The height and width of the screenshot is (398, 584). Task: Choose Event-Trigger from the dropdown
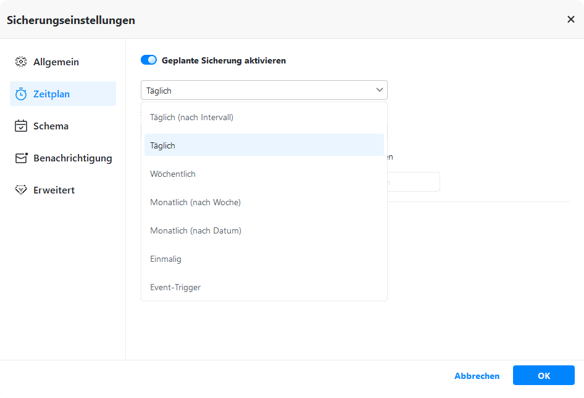coord(175,287)
